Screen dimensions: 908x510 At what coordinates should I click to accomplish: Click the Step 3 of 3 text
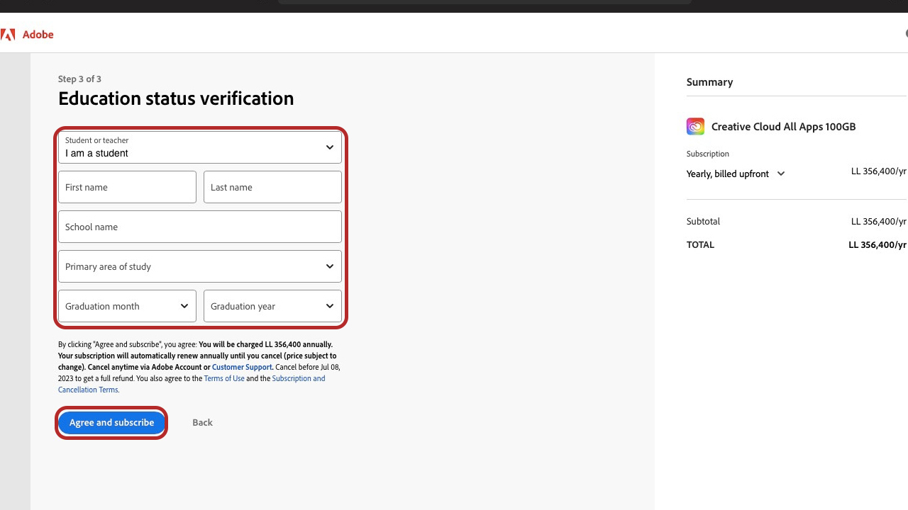[79, 79]
